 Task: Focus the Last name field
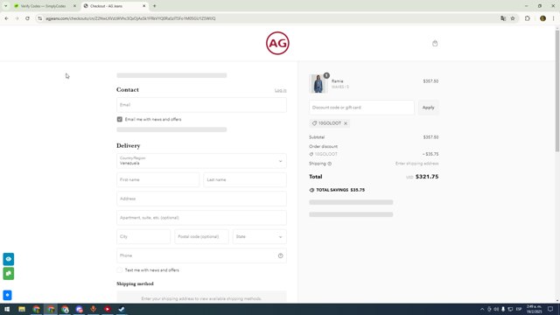click(245, 179)
